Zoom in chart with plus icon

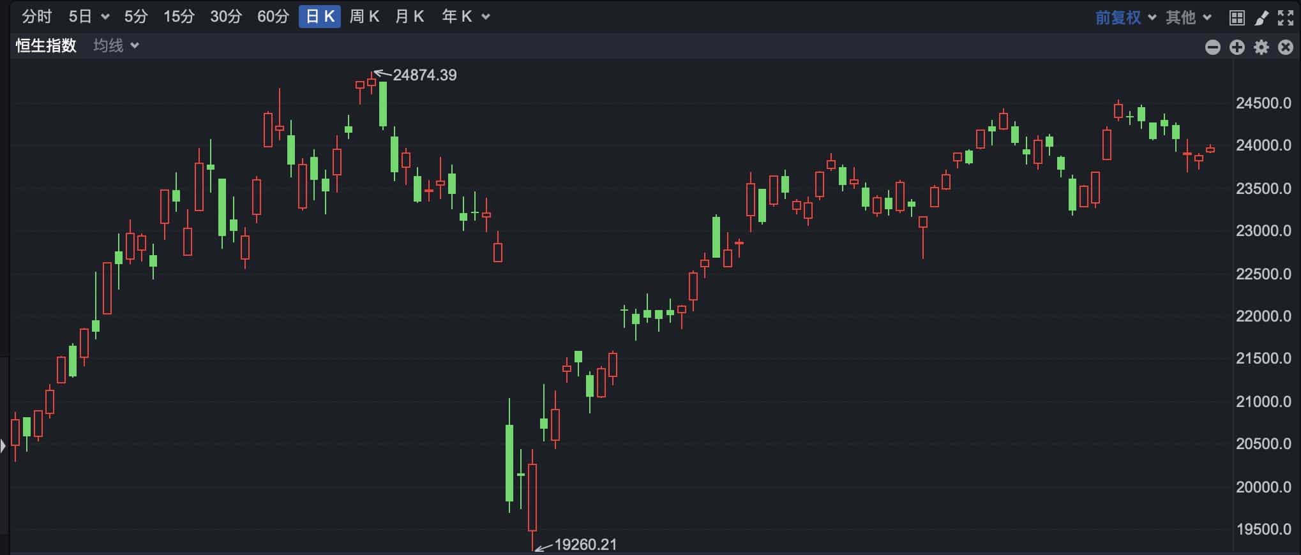(x=1237, y=47)
